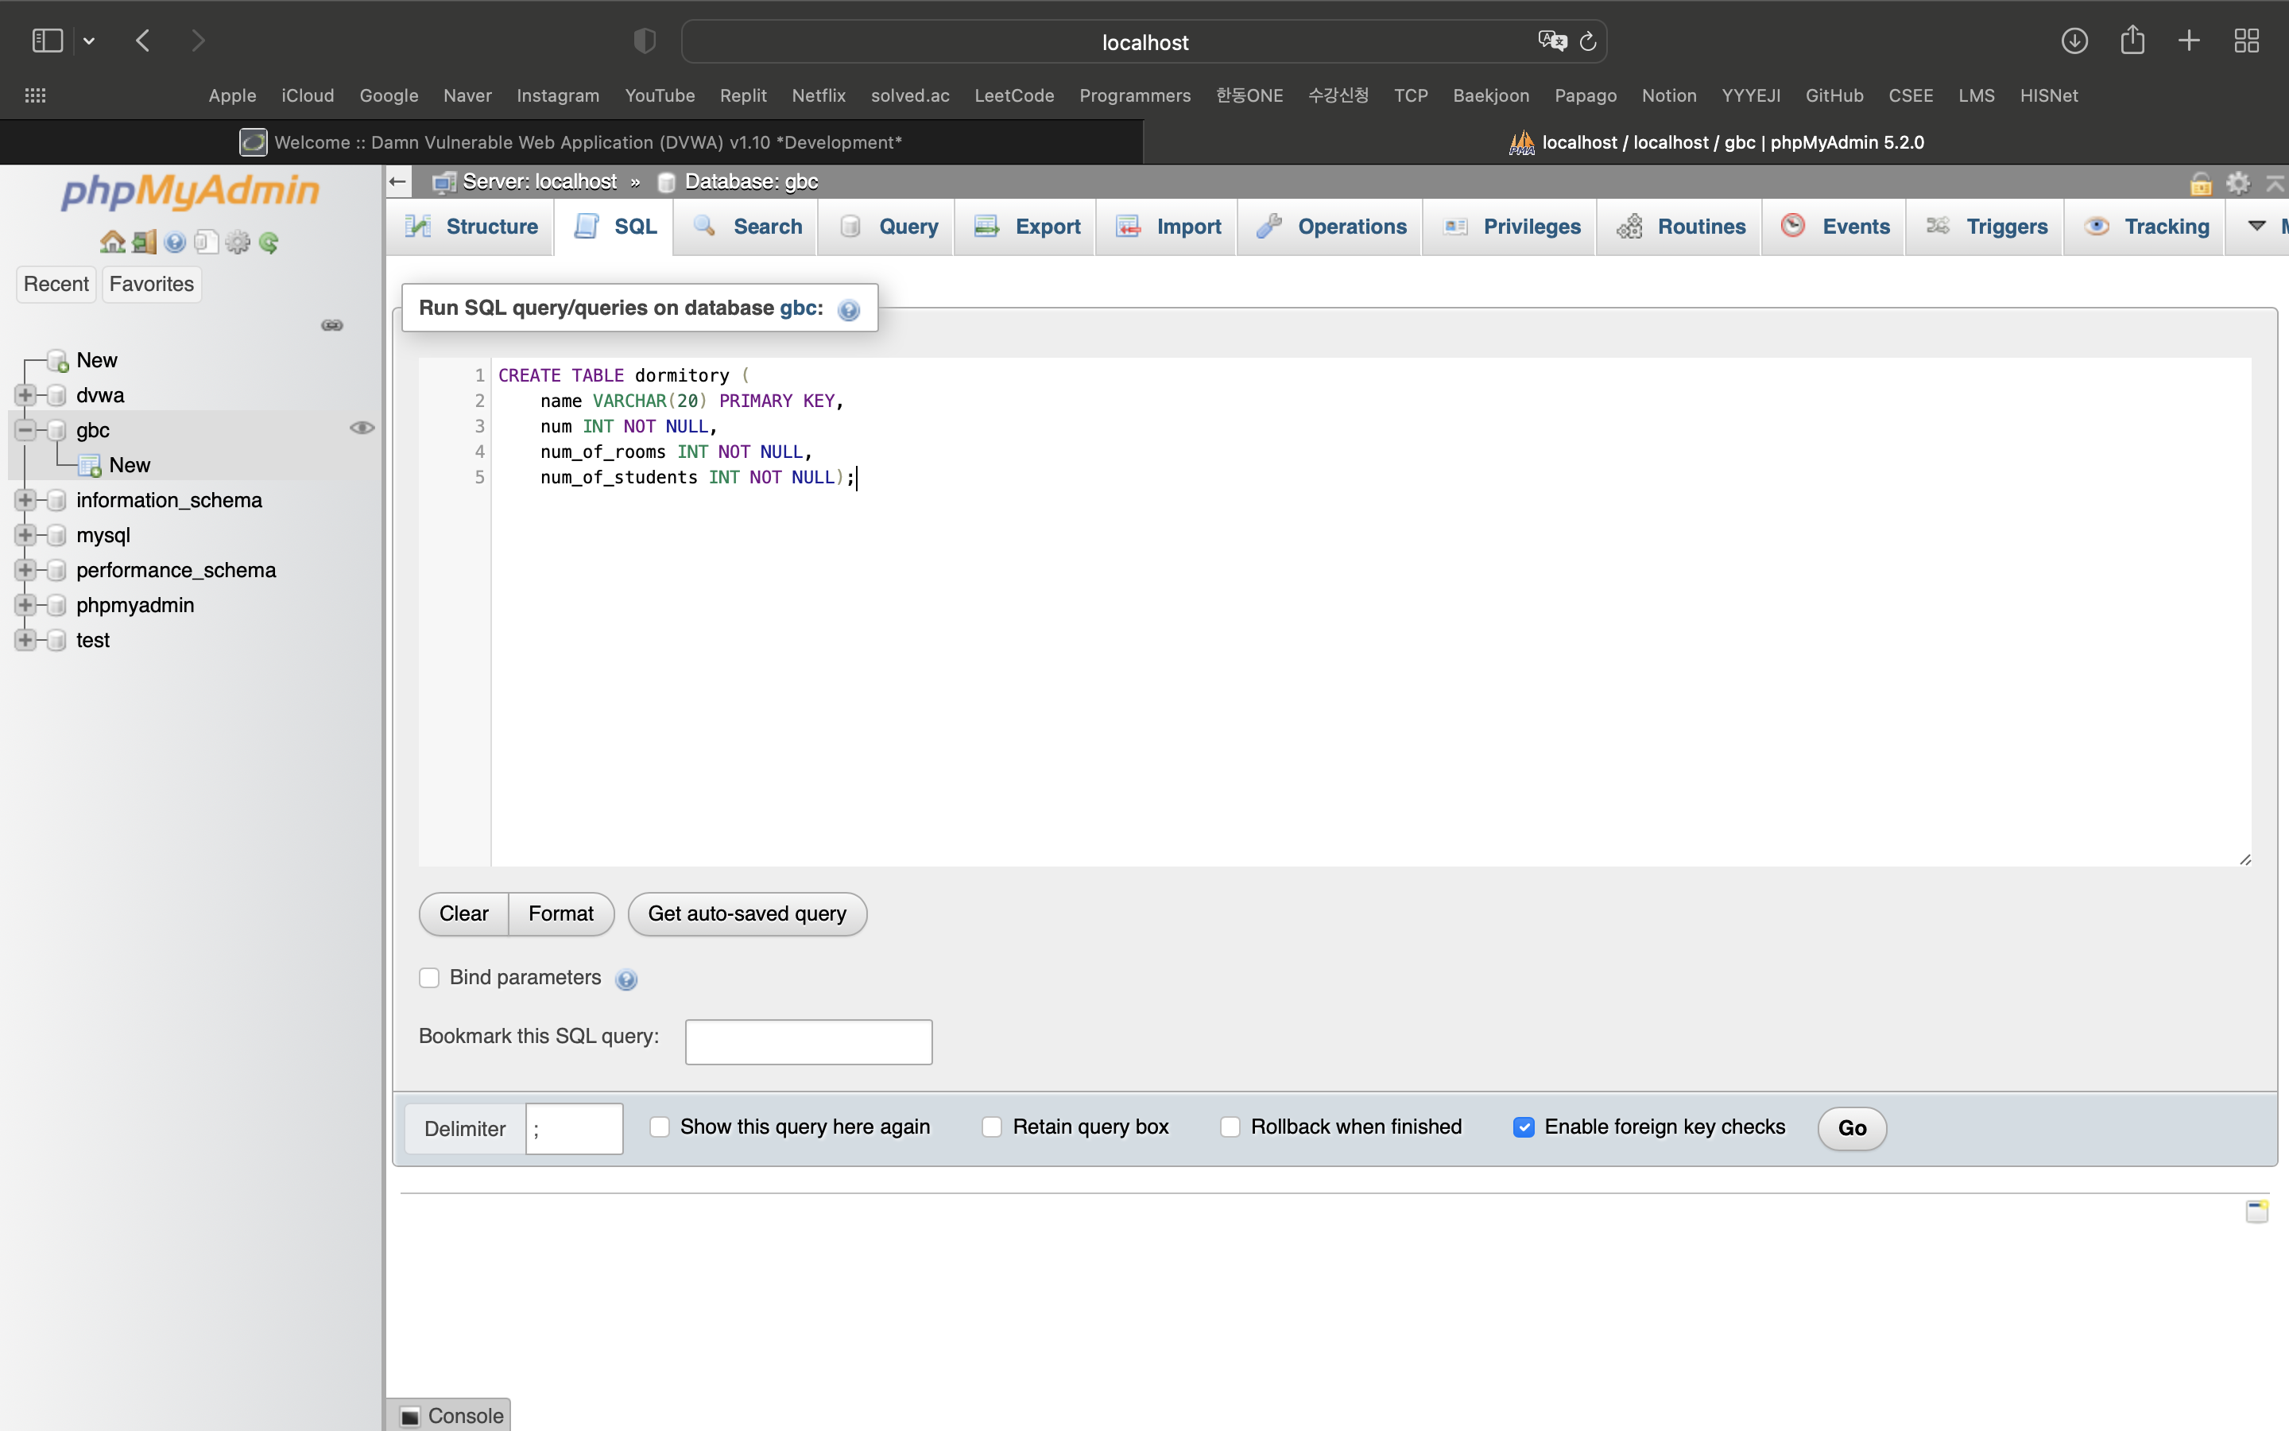The height and width of the screenshot is (1431, 2289).
Task: Collapse the gbc database node
Action: pyautogui.click(x=25, y=429)
